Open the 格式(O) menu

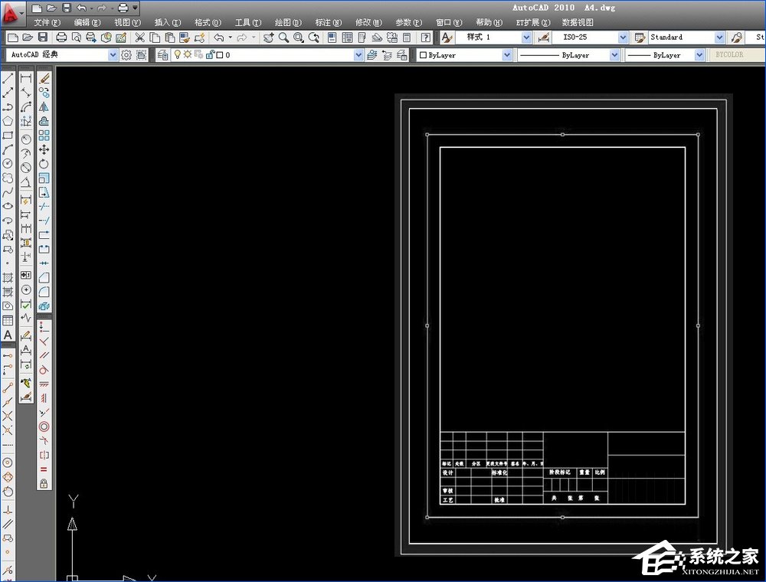(x=208, y=22)
